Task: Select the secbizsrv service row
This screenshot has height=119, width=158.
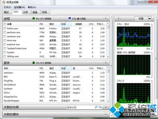Action: [55, 73]
